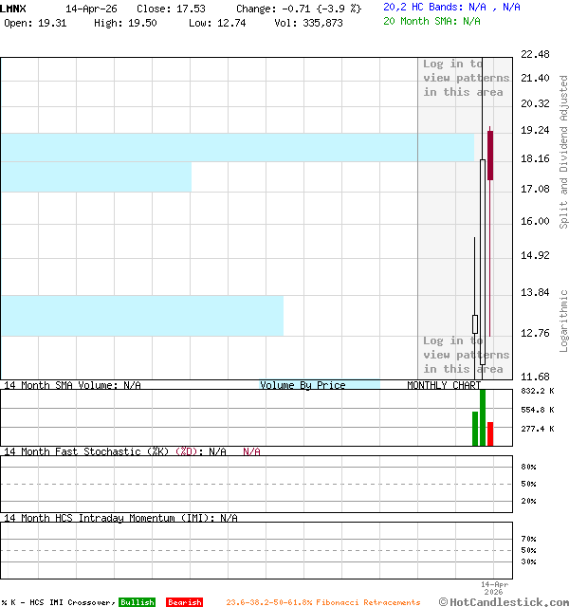Click the tall white candlestick body
The image size is (569, 607).
tap(483, 170)
